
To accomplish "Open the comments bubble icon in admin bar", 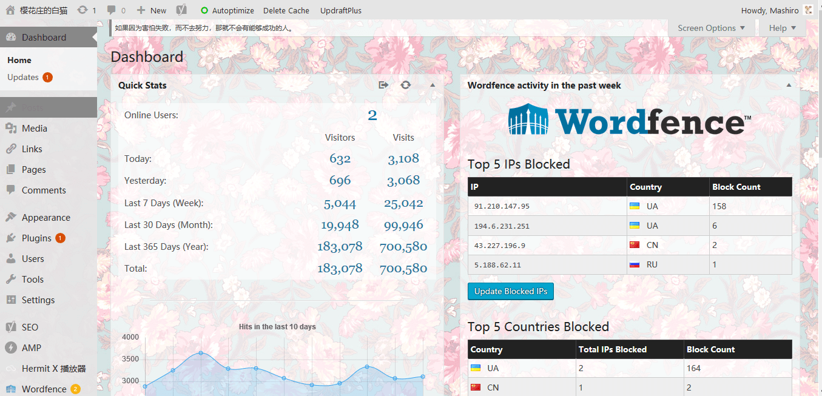I will coord(112,10).
